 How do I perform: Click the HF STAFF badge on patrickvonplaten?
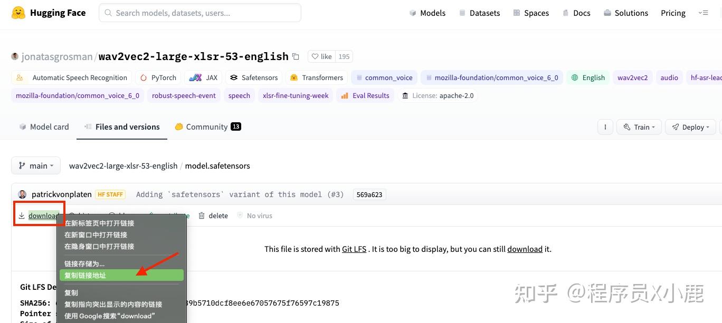point(110,194)
